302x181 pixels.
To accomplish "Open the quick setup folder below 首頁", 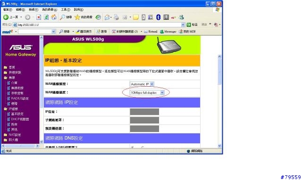I will coord(13,73).
